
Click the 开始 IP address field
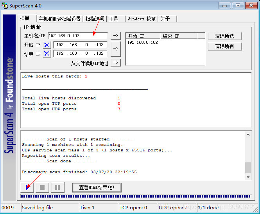point(80,45)
